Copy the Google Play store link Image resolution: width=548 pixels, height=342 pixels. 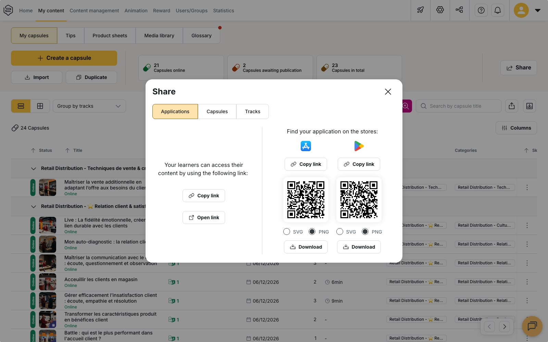click(359, 164)
